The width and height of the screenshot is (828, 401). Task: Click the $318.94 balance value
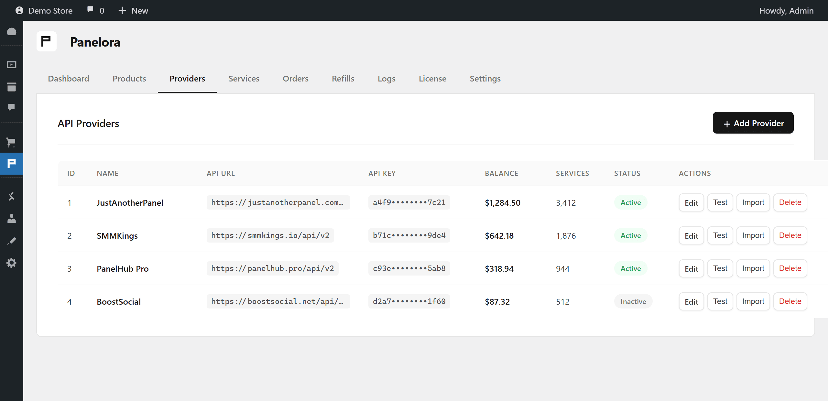pyautogui.click(x=499, y=269)
